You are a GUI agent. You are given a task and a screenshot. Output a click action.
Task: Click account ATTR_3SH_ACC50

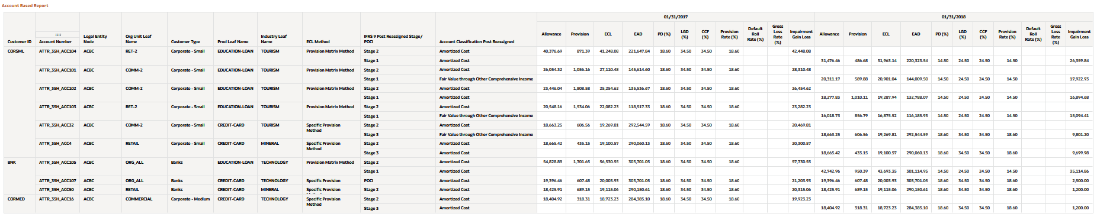pos(56,190)
